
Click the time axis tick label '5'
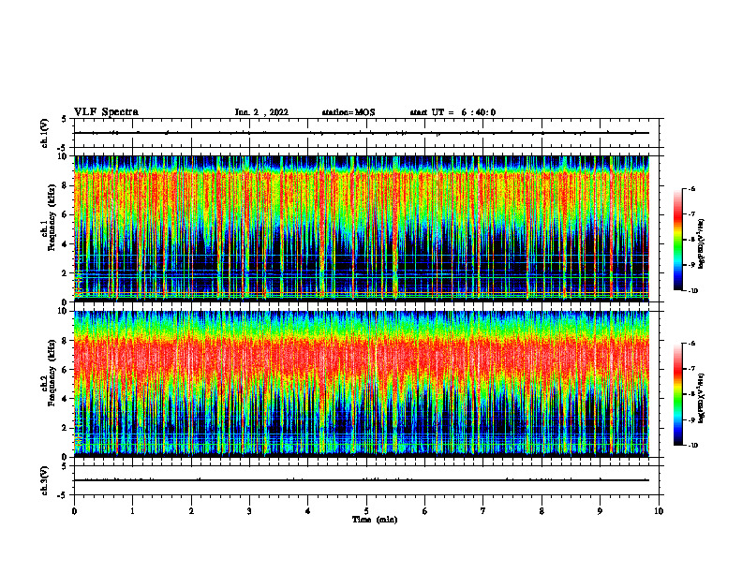coord(366,511)
